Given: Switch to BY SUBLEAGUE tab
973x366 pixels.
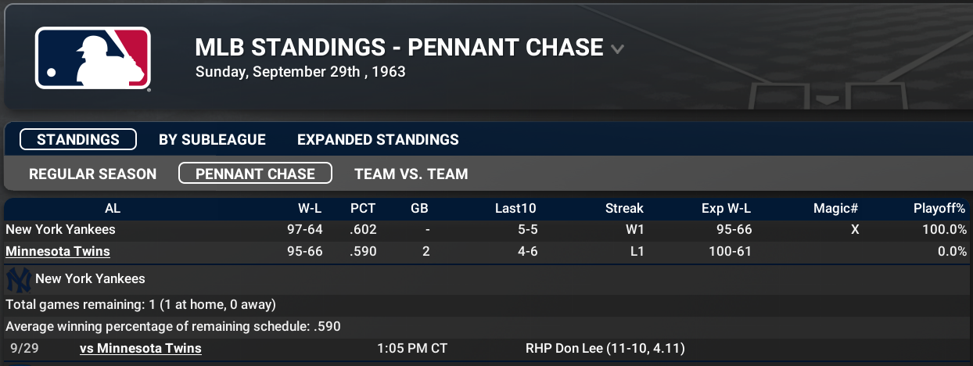Looking at the screenshot, I should coord(212,140).
